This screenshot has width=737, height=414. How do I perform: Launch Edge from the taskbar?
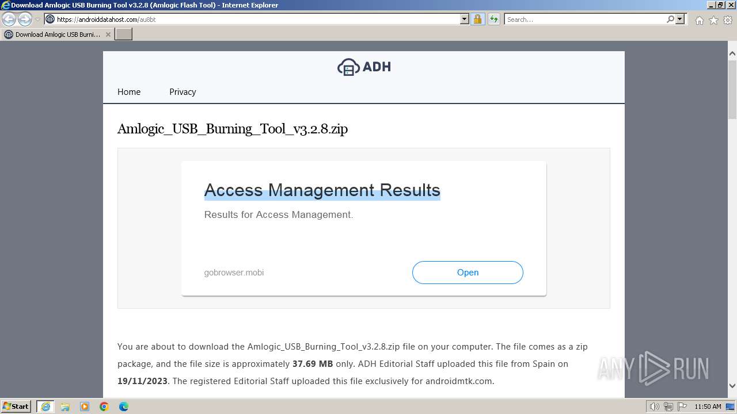[124, 407]
